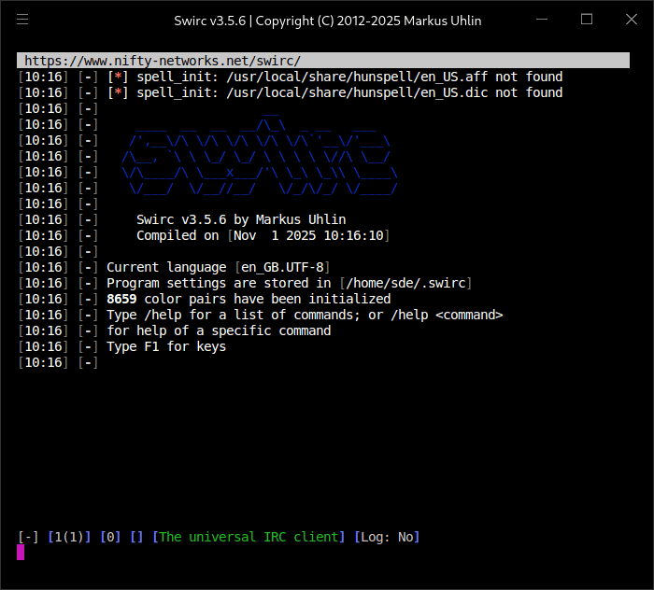Image resolution: width=654 pixels, height=590 pixels.
Task: Select the 'Swirc v3.5.6 by Markus Uhlin' line
Action: 241,219
